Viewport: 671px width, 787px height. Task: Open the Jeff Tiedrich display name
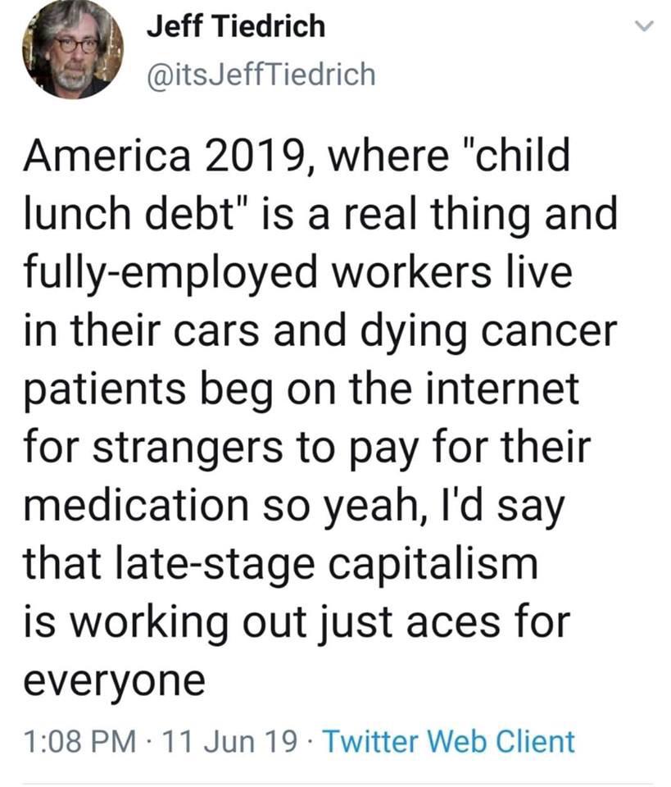[x=236, y=26]
